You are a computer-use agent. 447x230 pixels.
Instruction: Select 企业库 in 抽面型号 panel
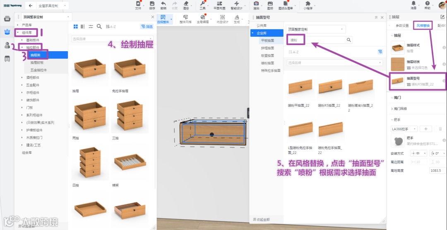[x=267, y=33]
